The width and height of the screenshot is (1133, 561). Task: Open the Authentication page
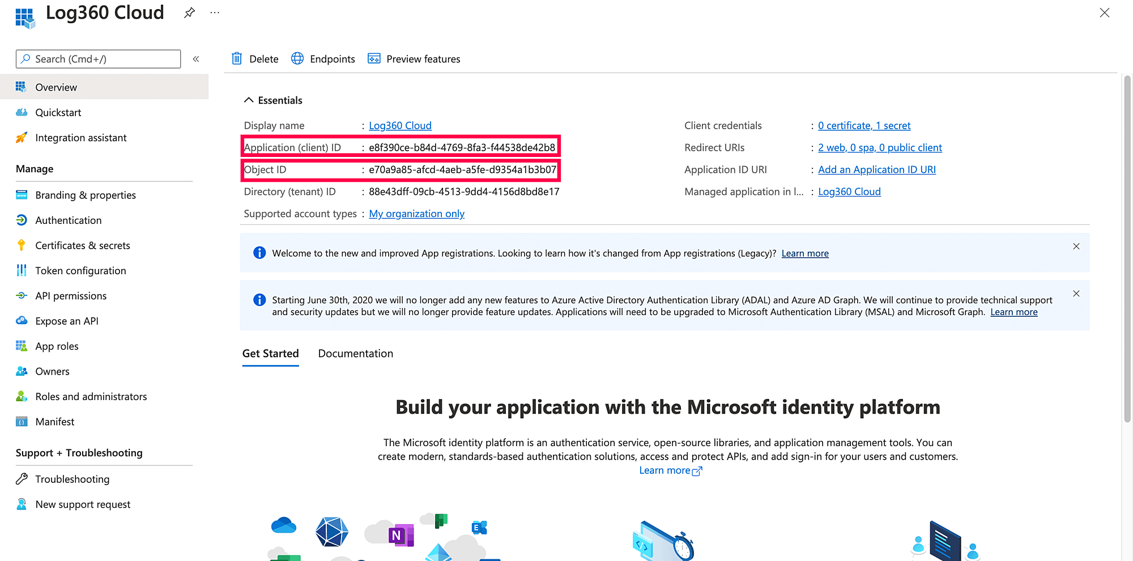(69, 220)
